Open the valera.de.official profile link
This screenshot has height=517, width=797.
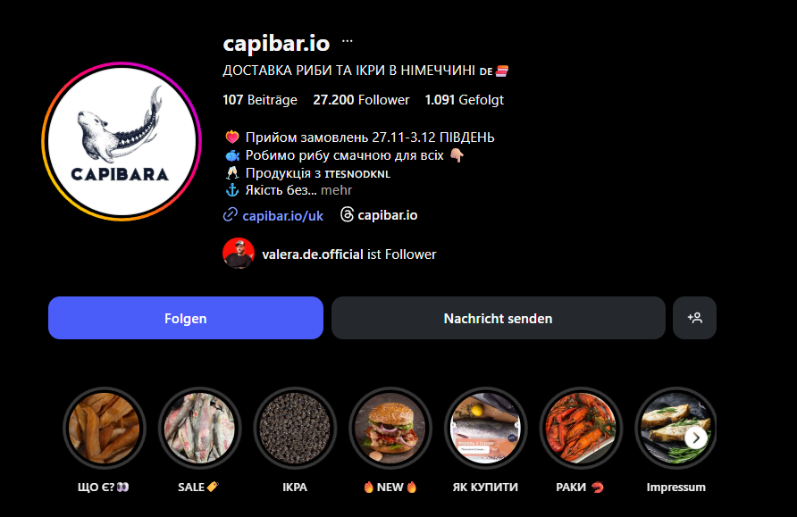tap(312, 254)
